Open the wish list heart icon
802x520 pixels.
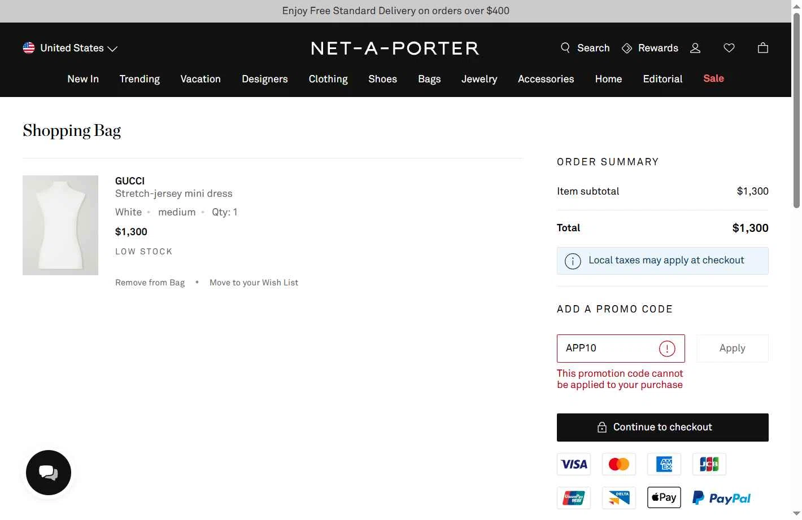click(729, 48)
